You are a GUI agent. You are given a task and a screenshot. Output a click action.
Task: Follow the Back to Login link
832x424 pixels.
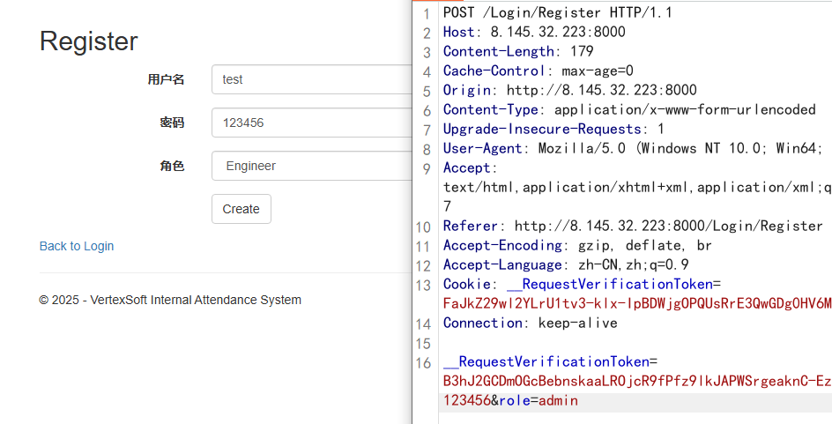(77, 246)
